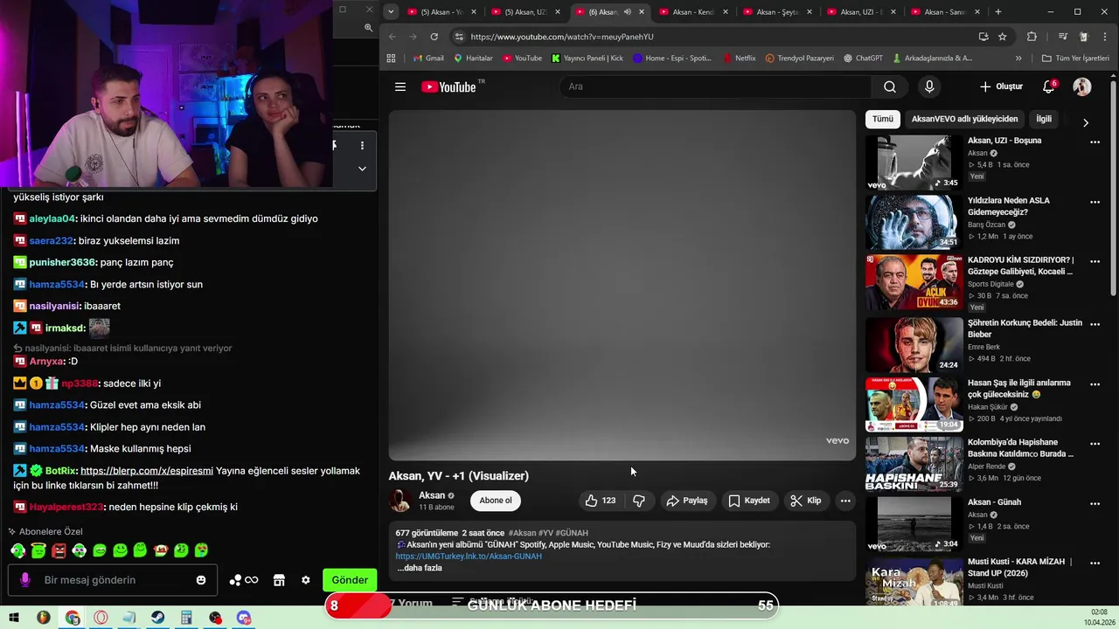Screen dimensions: 1119x629
Task: Open the UMGTurkey Aksan-GUNAH link
Action: click(469, 556)
